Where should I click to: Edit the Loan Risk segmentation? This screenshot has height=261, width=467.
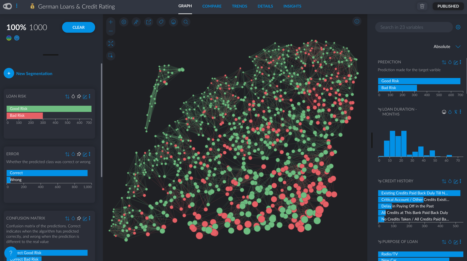(85, 97)
